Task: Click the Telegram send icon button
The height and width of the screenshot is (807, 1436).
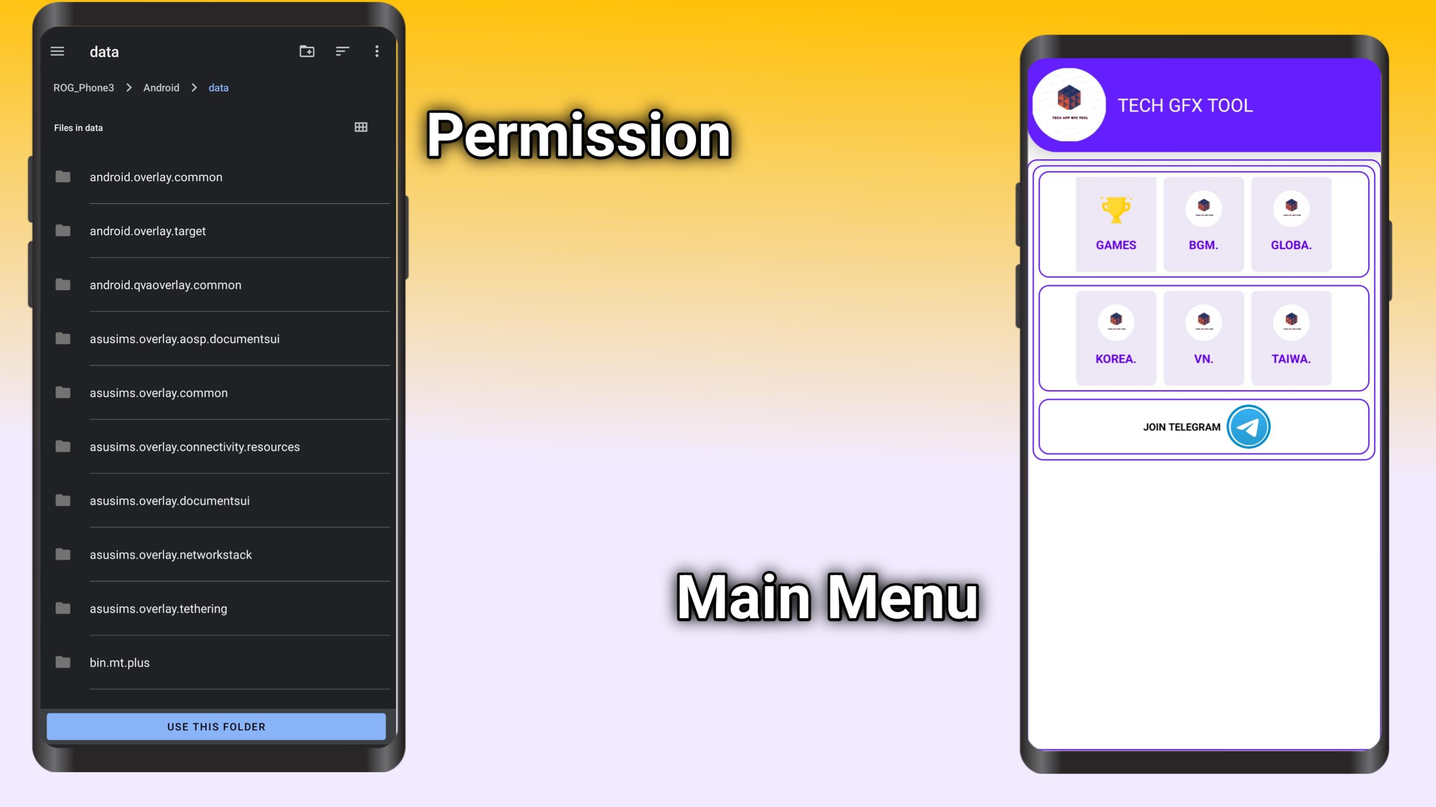Action: [1248, 427]
